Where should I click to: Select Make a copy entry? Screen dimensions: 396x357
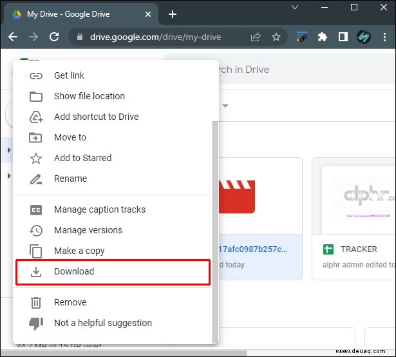coord(113,251)
